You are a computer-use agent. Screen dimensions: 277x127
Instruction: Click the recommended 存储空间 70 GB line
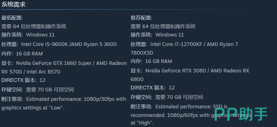(167, 97)
